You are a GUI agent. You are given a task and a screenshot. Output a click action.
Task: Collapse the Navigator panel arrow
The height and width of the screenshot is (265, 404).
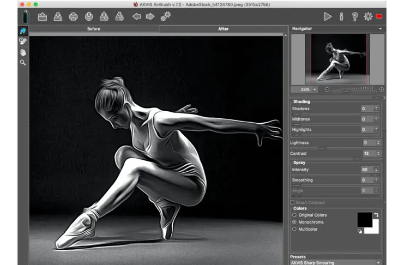tap(381, 28)
